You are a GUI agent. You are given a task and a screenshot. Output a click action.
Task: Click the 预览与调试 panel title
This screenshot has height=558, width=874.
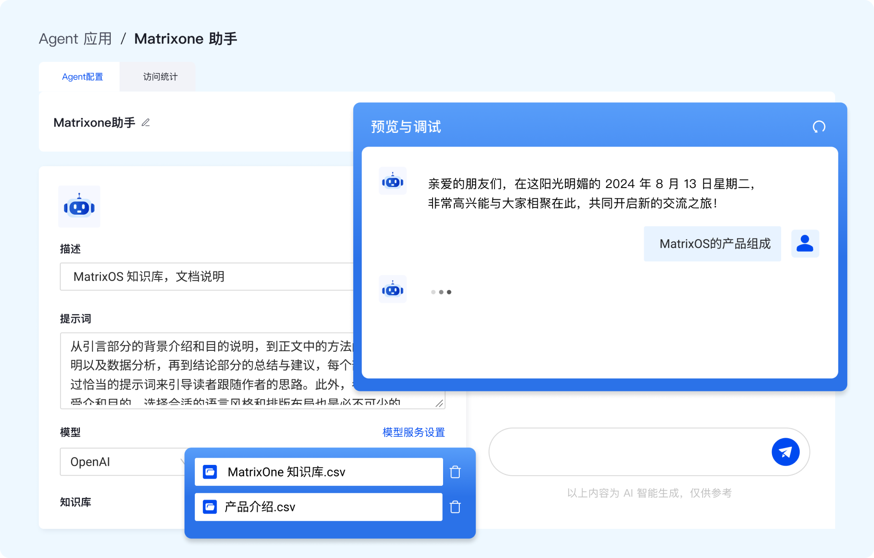click(406, 127)
